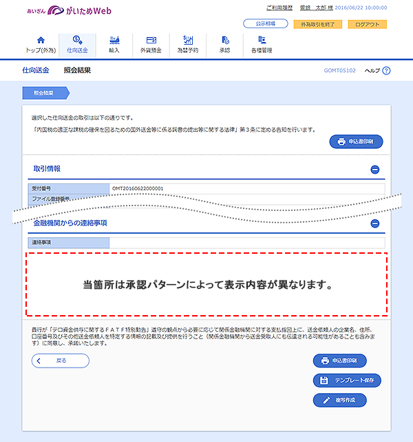413x442 pixels.
Task: Click the 受付番号 label cell
Action: (x=69, y=188)
